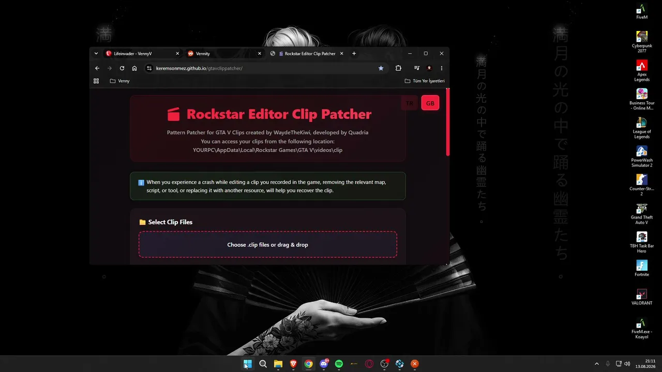This screenshot has height=372, width=662.
Task: Open the Chrome tab search dropdown
Action: (x=96, y=53)
